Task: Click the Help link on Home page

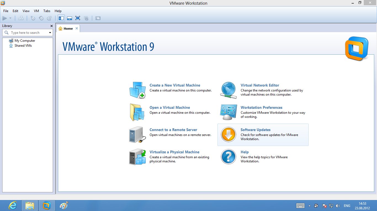Action: [245, 152]
